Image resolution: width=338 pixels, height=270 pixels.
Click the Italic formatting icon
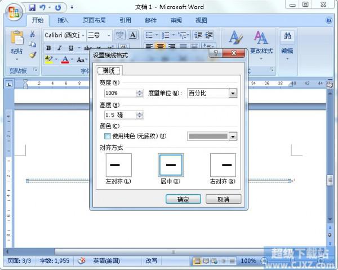click(60, 48)
